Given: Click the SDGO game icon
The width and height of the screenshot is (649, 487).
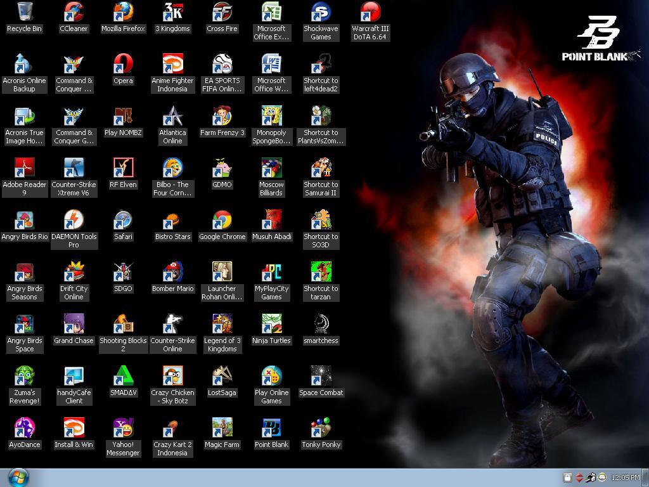Looking at the screenshot, I should tap(124, 271).
